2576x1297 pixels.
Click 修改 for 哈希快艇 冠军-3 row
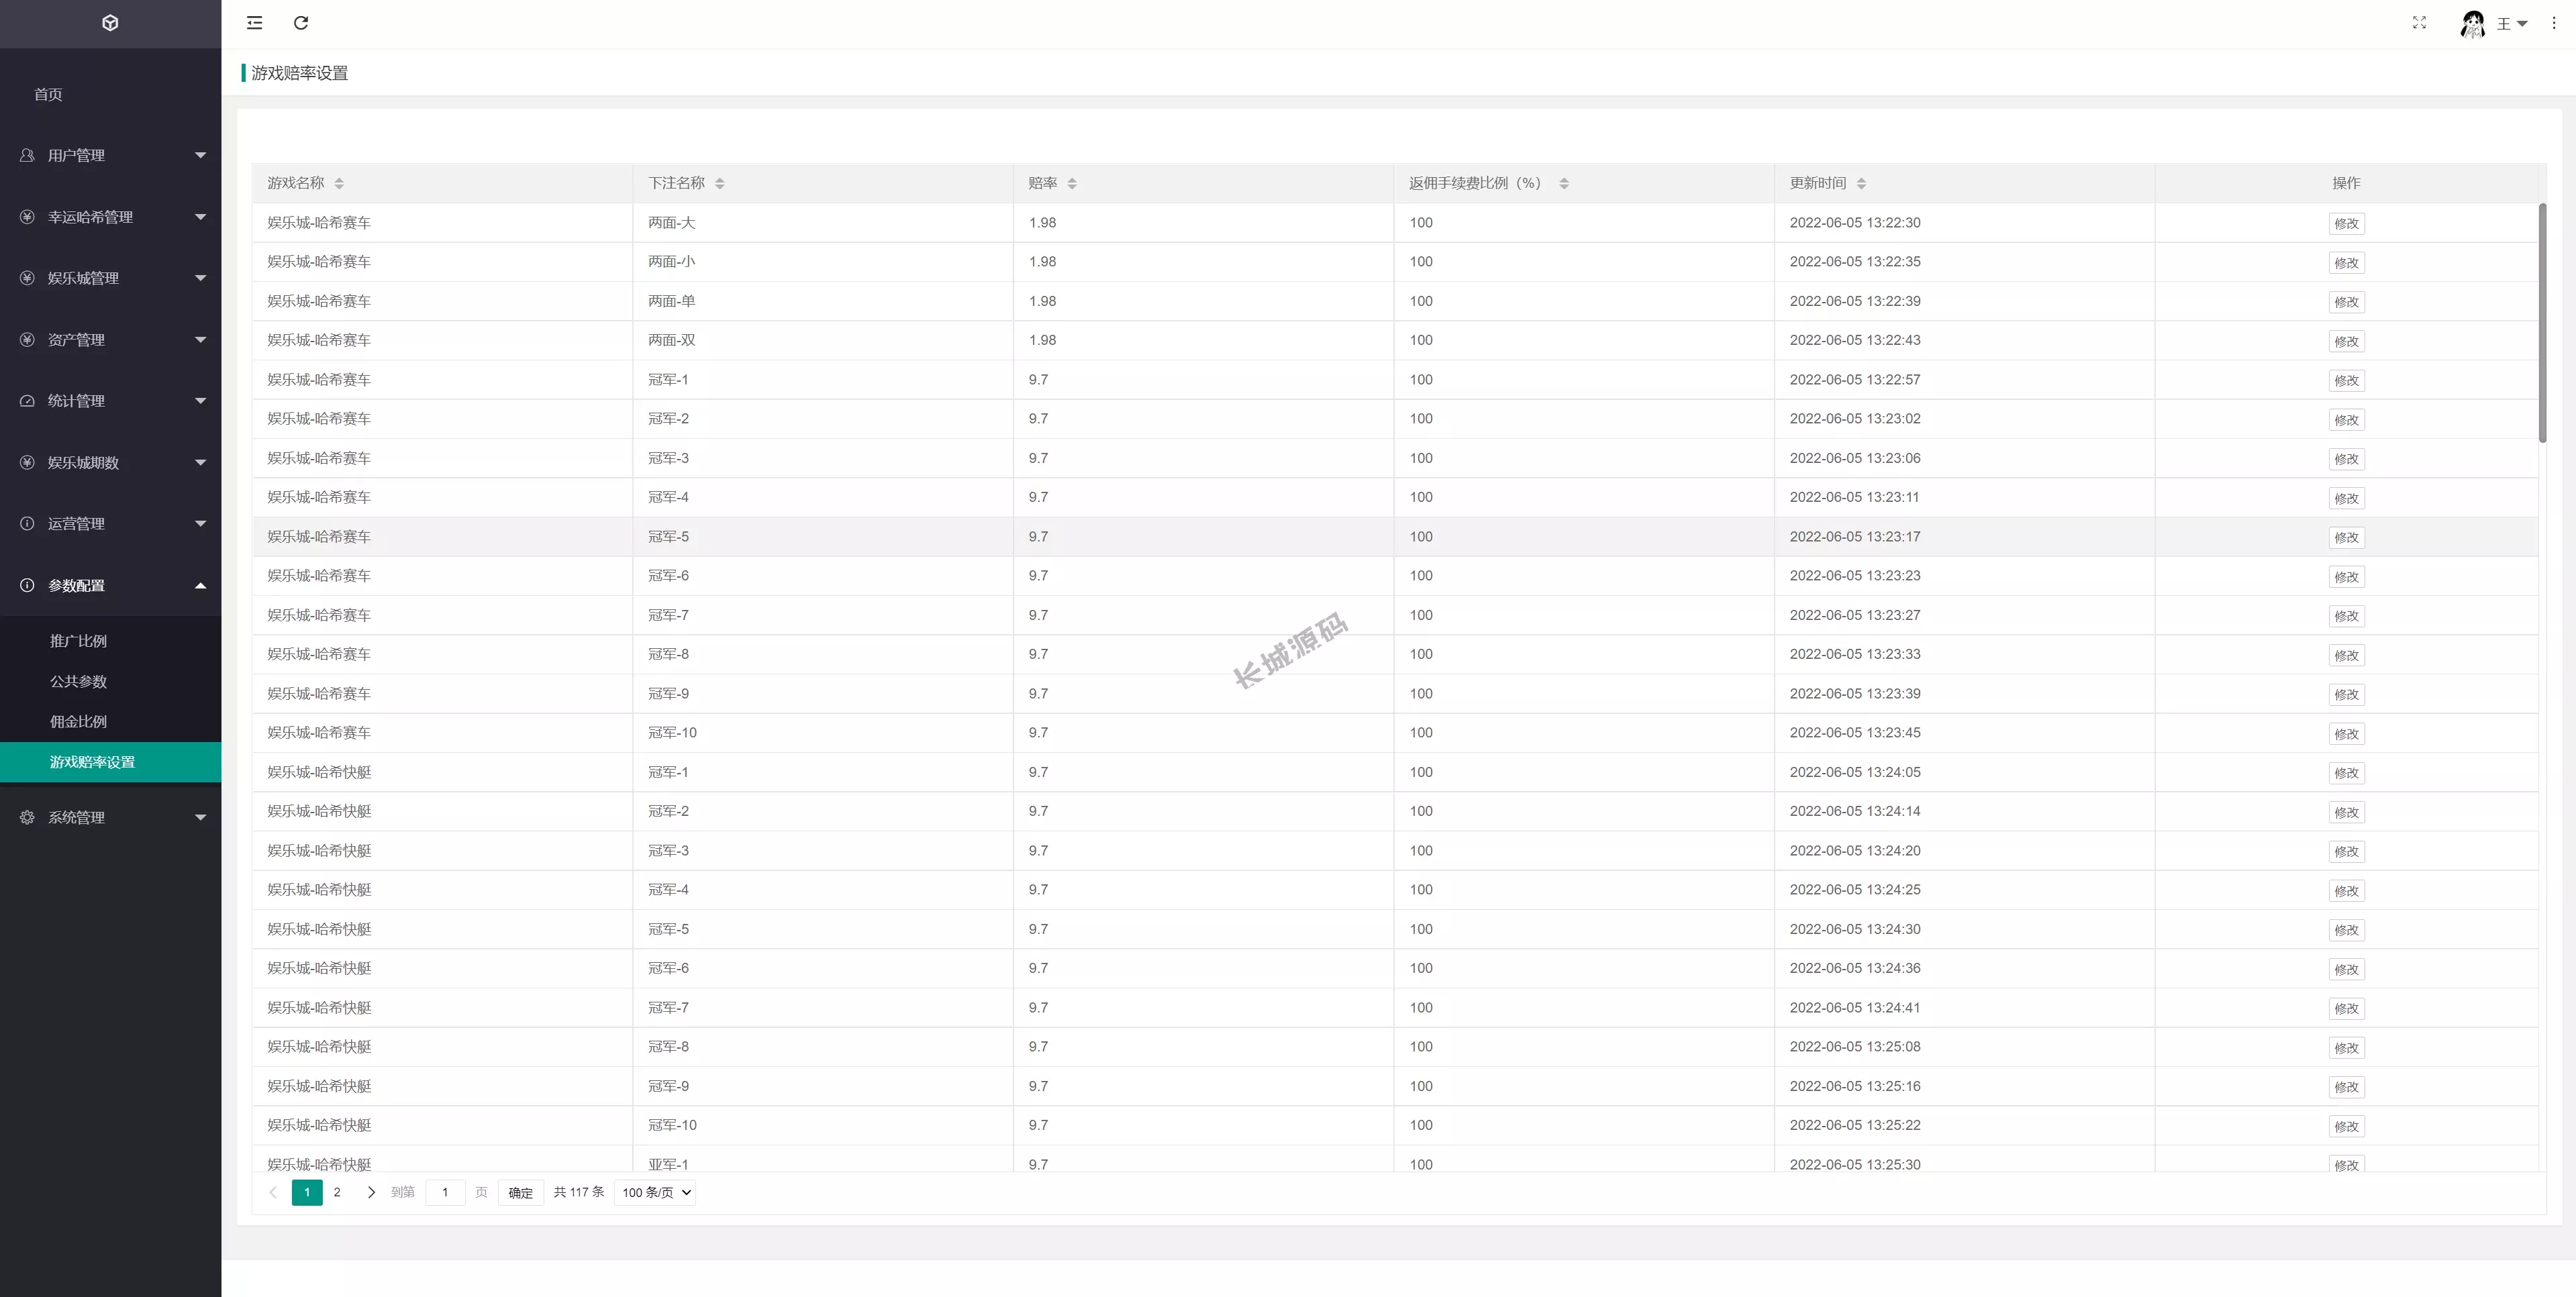[2346, 852]
